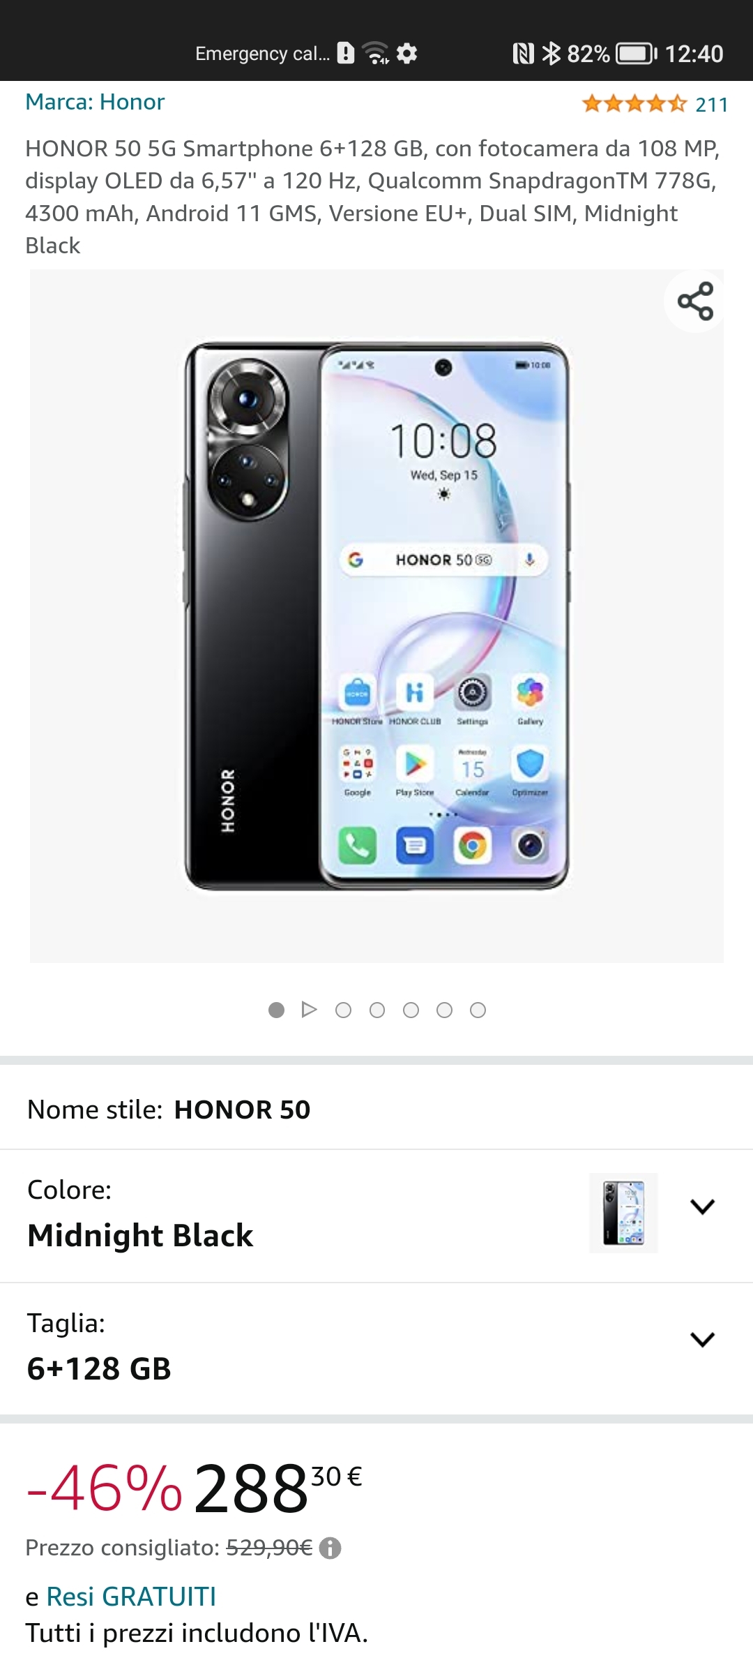Image resolution: width=753 pixels, height=1658 pixels.
Task: Tap the battery indicator icon
Action: click(x=637, y=53)
